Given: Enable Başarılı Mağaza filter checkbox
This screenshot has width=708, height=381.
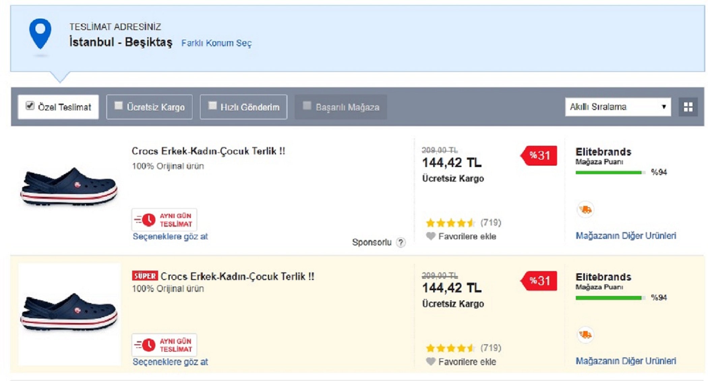Looking at the screenshot, I should pyautogui.click(x=307, y=106).
